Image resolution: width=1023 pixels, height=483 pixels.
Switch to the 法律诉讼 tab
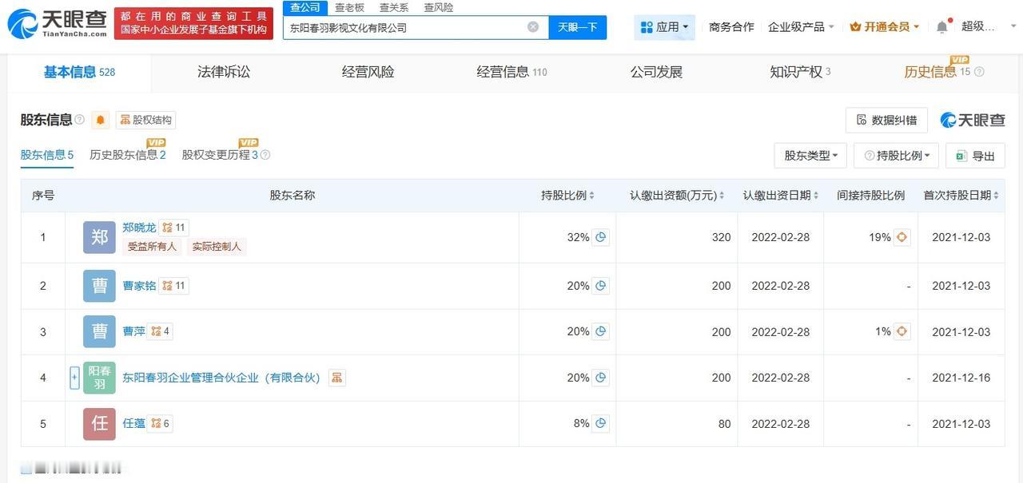click(224, 72)
